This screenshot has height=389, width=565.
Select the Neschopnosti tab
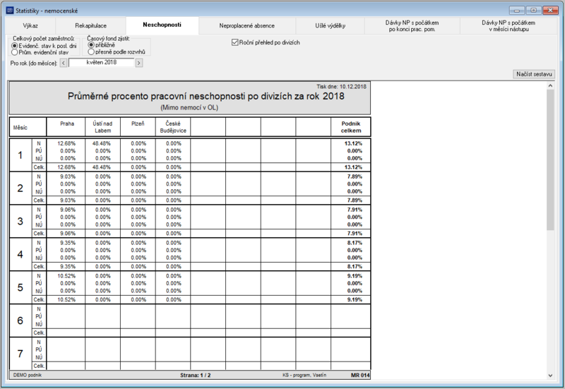tap(162, 25)
